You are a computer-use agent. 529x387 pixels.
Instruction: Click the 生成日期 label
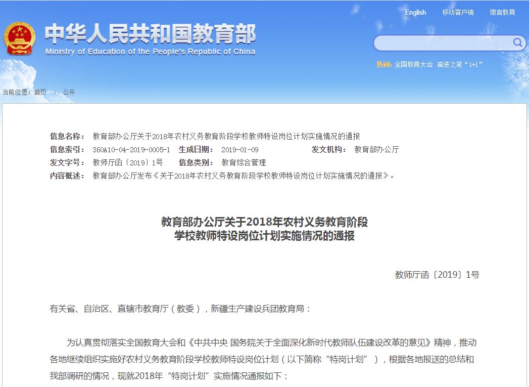[196, 150]
